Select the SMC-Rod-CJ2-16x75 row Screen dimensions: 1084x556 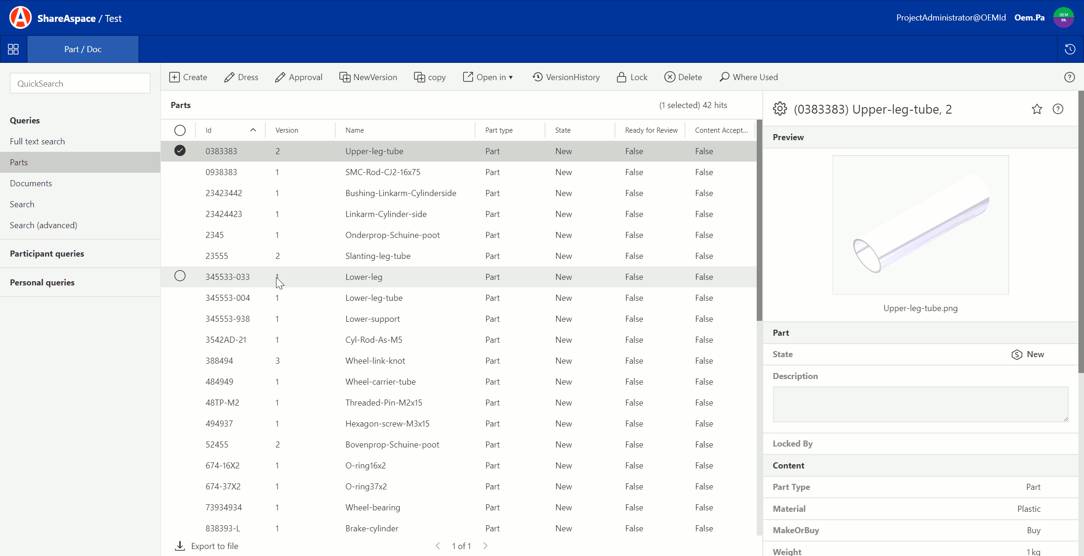pos(459,172)
